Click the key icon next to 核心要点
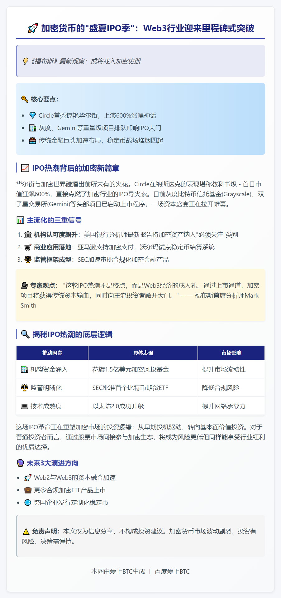The height and width of the screenshot is (598, 281). pyautogui.click(x=25, y=99)
